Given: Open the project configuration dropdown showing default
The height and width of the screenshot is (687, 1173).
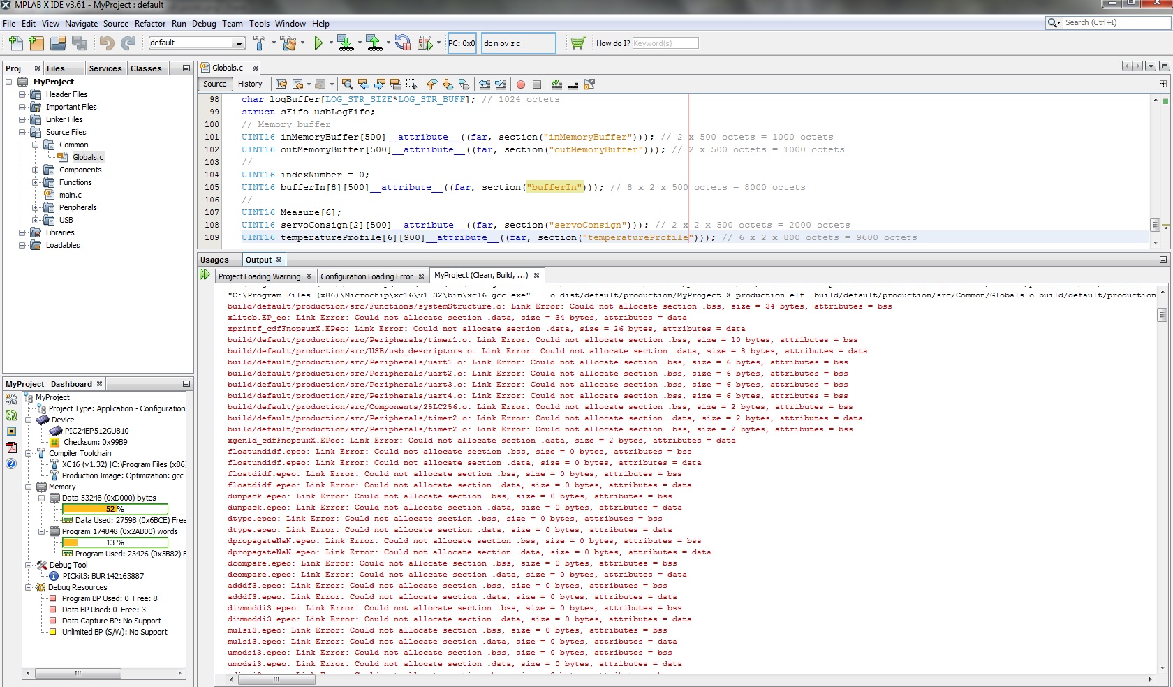Looking at the screenshot, I should 196,43.
